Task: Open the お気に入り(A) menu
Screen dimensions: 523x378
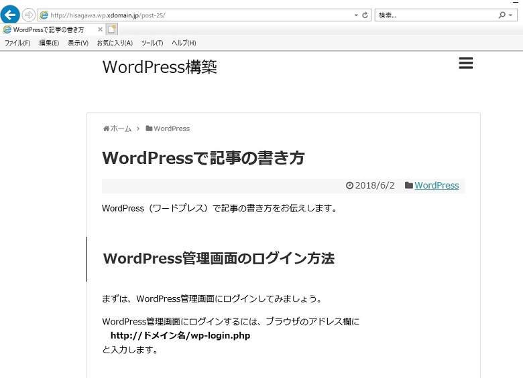Action: pyautogui.click(x=115, y=43)
